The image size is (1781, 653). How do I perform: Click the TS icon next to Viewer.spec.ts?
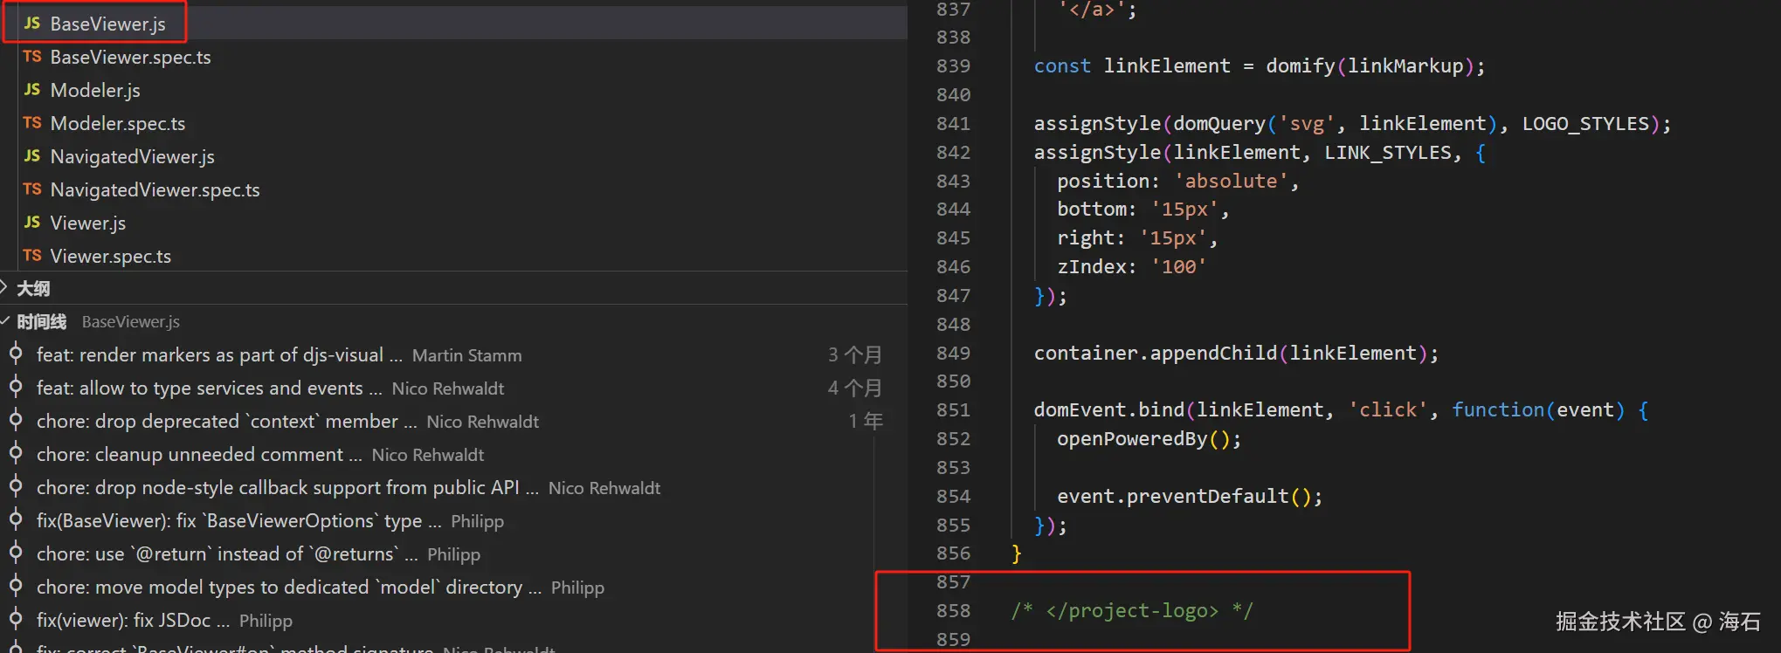tap(32, 256)
